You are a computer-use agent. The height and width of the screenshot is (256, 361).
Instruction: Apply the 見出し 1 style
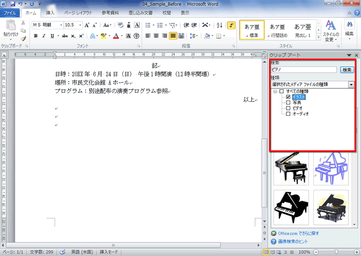[303, 30]
